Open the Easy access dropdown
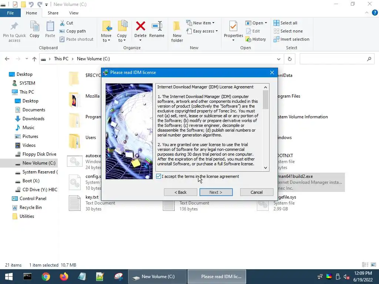The image size is (379, 284). point(202,31)
